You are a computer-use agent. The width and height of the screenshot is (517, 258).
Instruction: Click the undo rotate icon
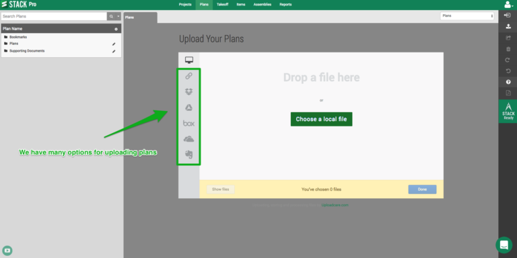point(508,71)
